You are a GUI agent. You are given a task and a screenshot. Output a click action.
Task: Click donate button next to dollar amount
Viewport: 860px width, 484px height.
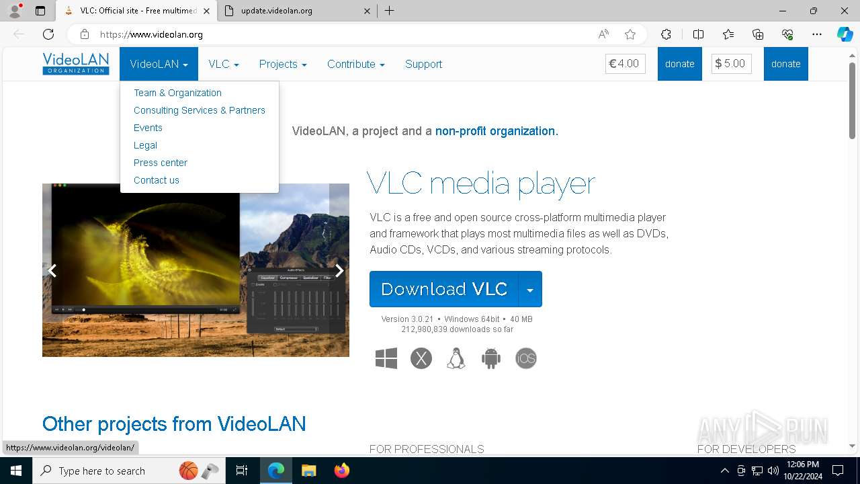(786, 64)
